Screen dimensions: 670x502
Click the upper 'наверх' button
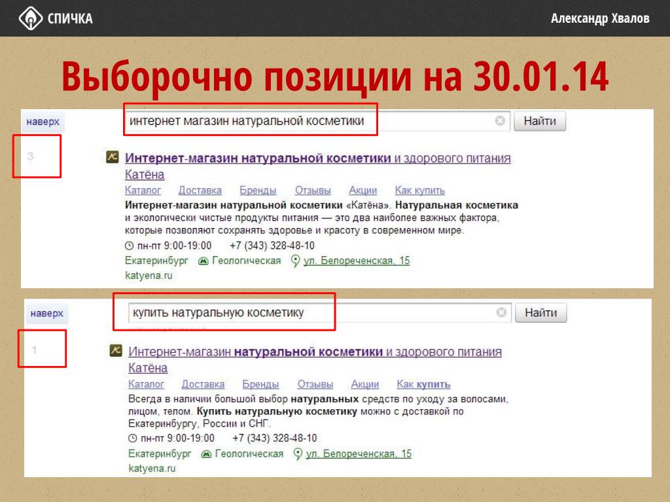43,122
